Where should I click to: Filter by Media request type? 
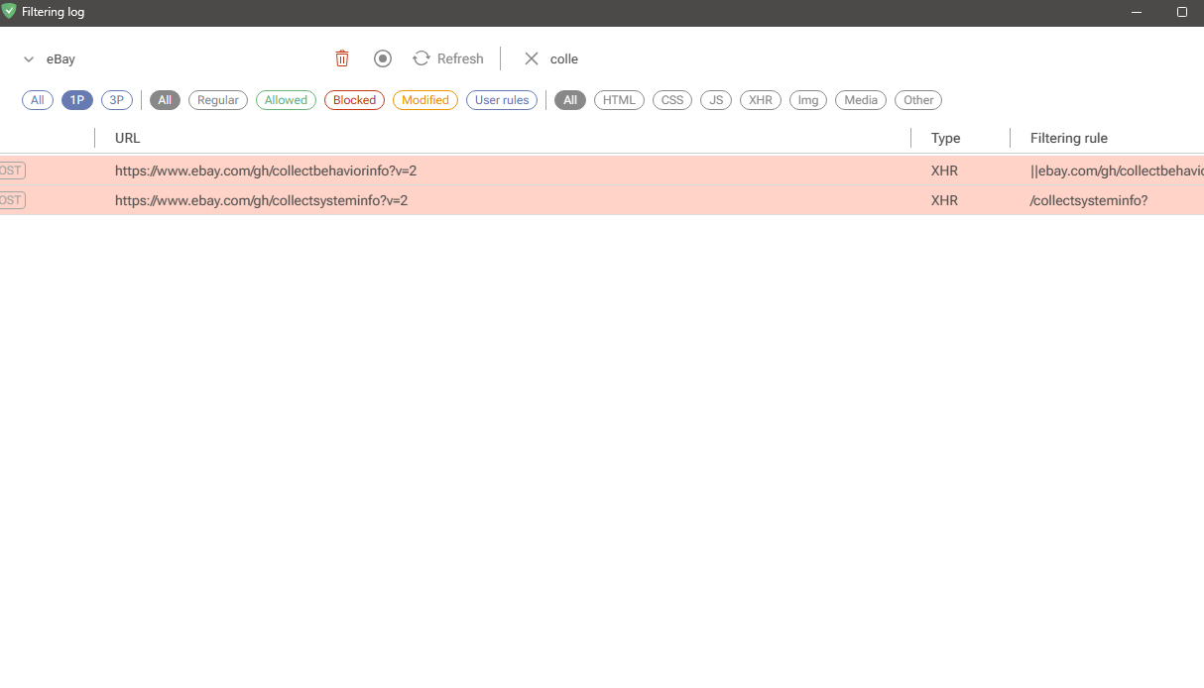(x=860, y=99)
